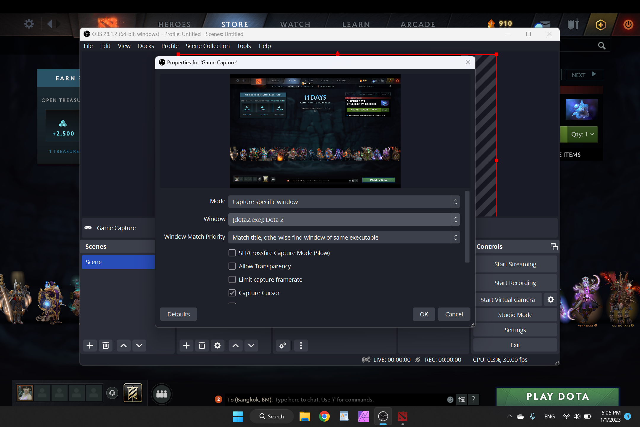Open source properties gear icon
Screen dimensions: 640x427
[x=217, y=345]
